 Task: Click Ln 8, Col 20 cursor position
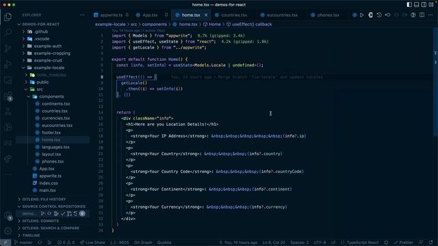tap(274, 243)
